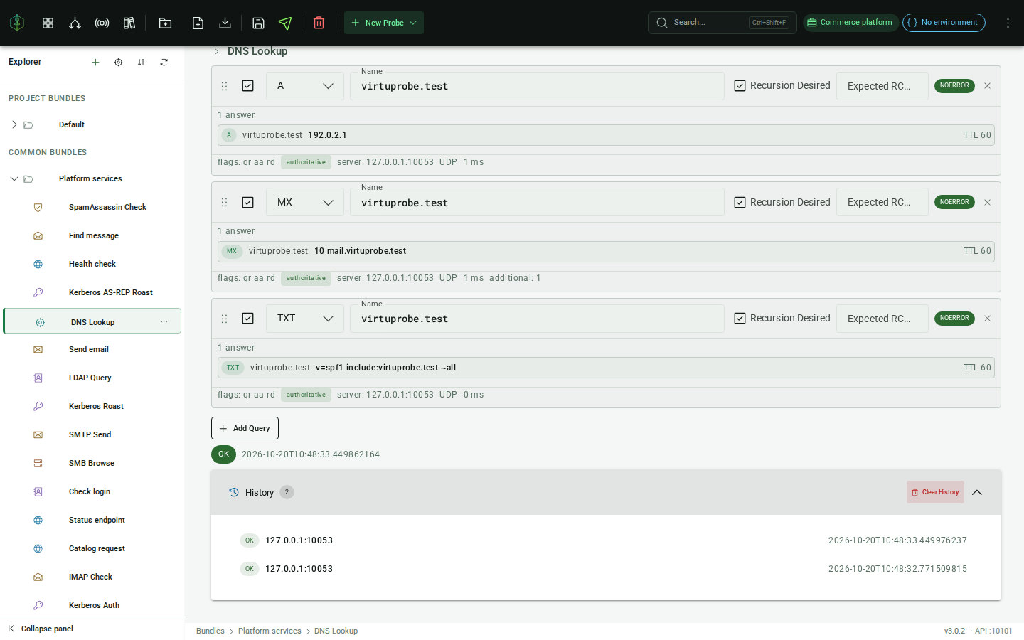
Task: Click the new file icon in toolbar
Action: point(198,23)
